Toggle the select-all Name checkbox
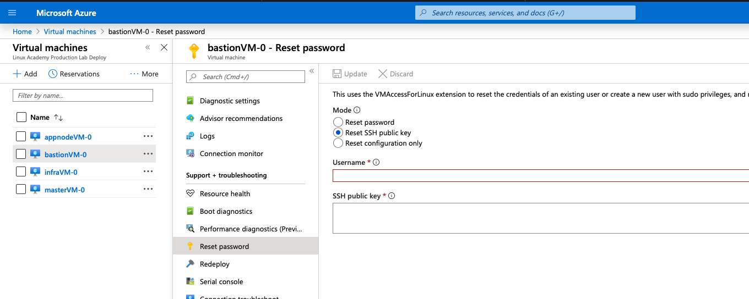The image size is (749, 299). click(x=21, y=117)
